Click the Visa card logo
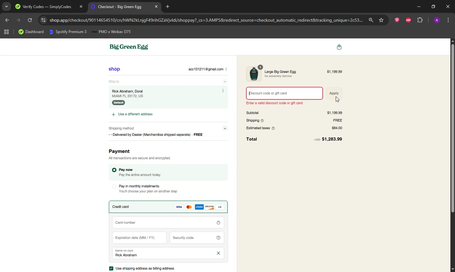 [x=179, y=207]
